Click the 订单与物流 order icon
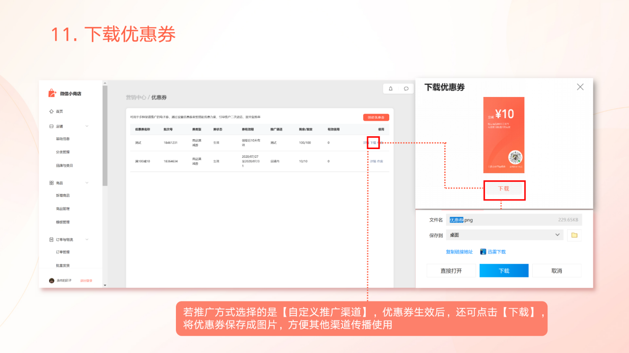This screenshot has height=353, width=629. (52, 240)
